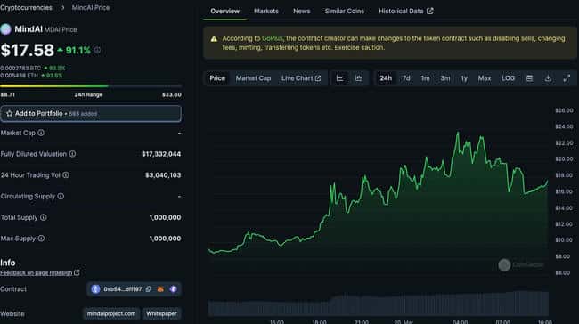
Task: Switch chart to line view icon
Action: coord(339,78)
